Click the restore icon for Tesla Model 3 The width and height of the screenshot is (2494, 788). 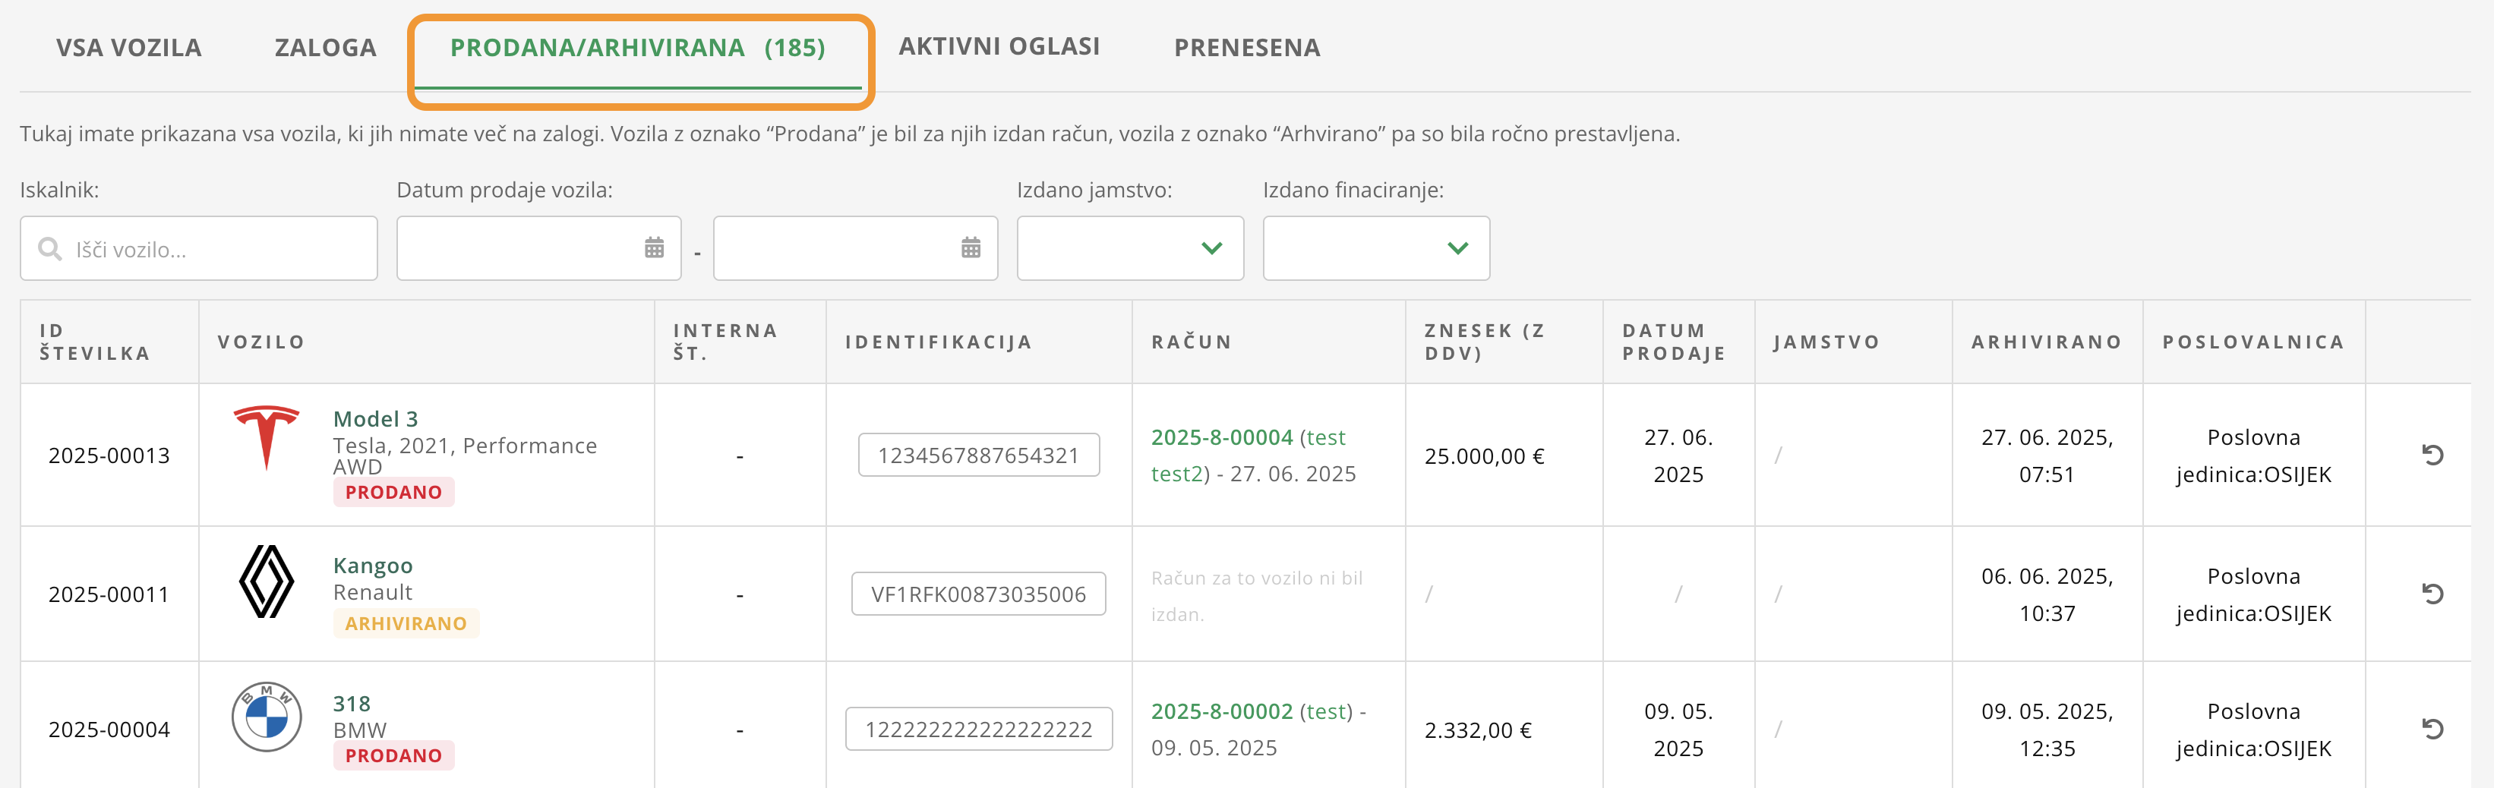tap(2432, 455)
